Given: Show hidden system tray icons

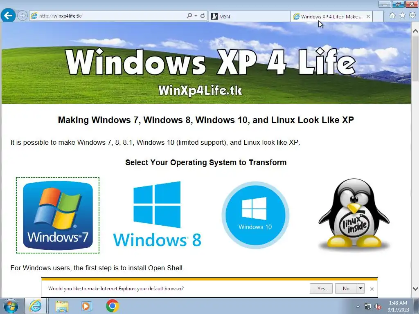Looking at the screenshot, I should (x=358, y=306).
